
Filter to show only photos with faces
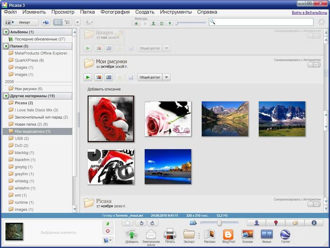click(153, 24)
